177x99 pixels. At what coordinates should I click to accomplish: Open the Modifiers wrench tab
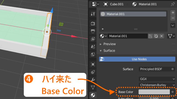93,80
